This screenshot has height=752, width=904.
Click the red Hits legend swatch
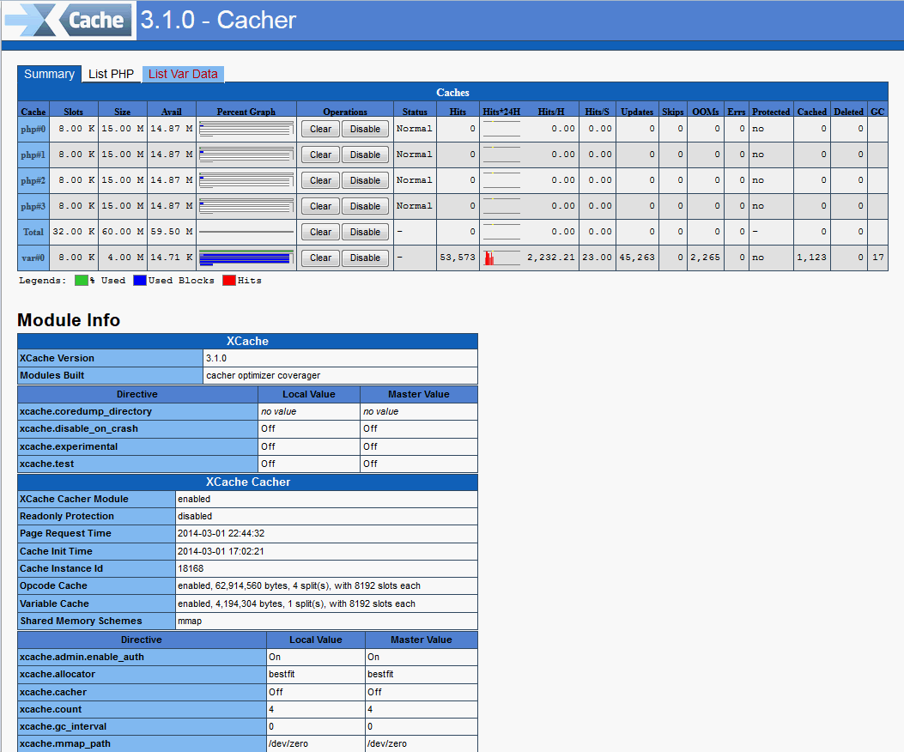pos(229,280)
